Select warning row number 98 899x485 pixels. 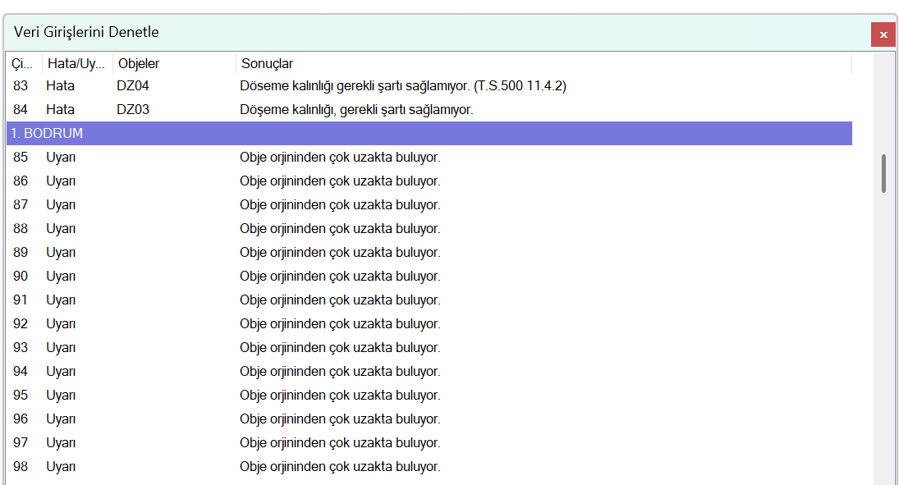click(429, 467)
